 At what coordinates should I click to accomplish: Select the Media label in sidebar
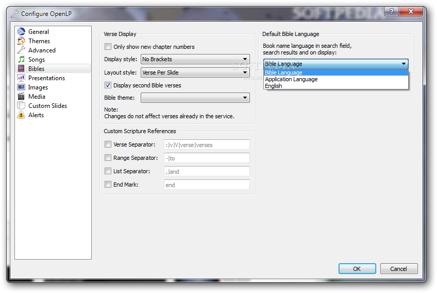tap(37, 97)
